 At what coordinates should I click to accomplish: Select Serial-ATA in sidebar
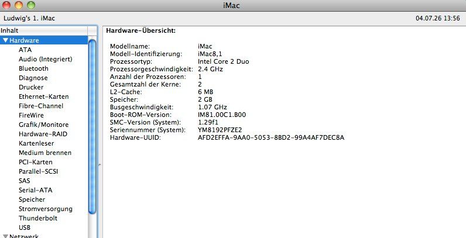[x=35, y=190]
